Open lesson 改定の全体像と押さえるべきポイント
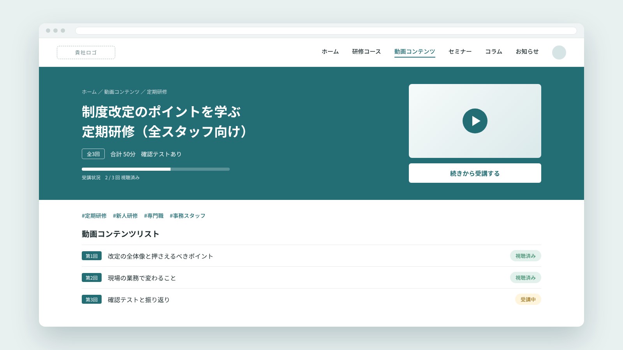623x350 pixels. click(x=160, y=256)
